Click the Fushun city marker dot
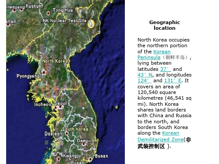 coord(21,10)
